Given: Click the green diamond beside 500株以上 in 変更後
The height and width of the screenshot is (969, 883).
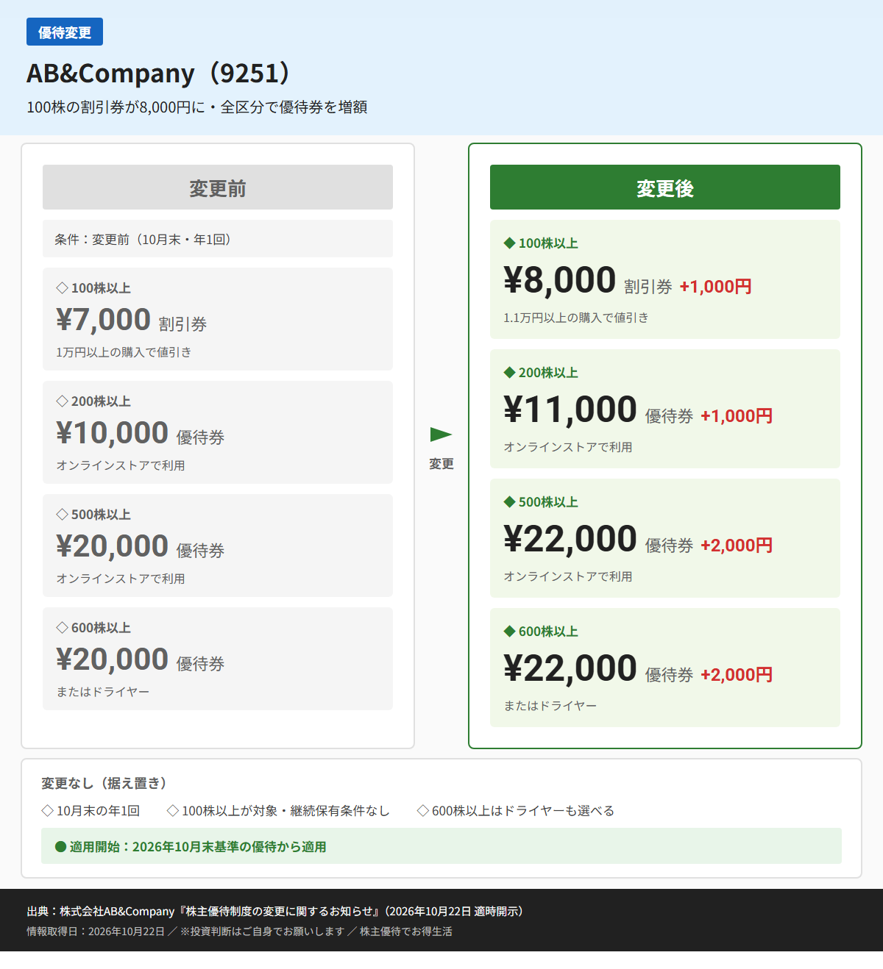Looking at the screenshot, I should tap(509, 502).
